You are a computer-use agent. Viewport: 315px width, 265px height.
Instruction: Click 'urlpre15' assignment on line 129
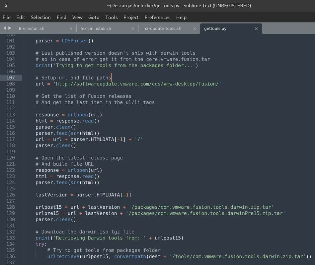click(47, 213)
